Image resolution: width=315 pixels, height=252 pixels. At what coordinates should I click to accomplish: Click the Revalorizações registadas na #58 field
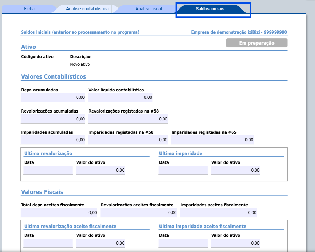coord(128,119)
